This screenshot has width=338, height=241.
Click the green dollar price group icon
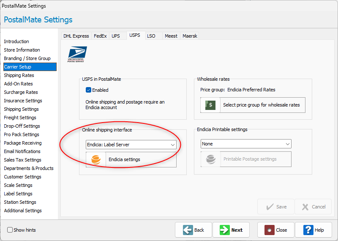point(210,105)
